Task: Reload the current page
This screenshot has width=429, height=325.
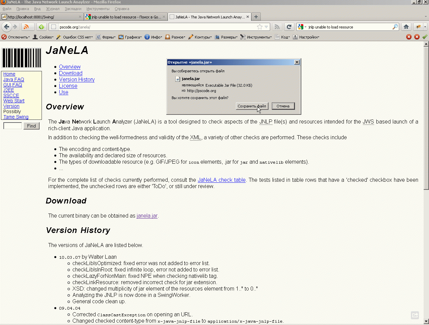Action: click(289, 27)
